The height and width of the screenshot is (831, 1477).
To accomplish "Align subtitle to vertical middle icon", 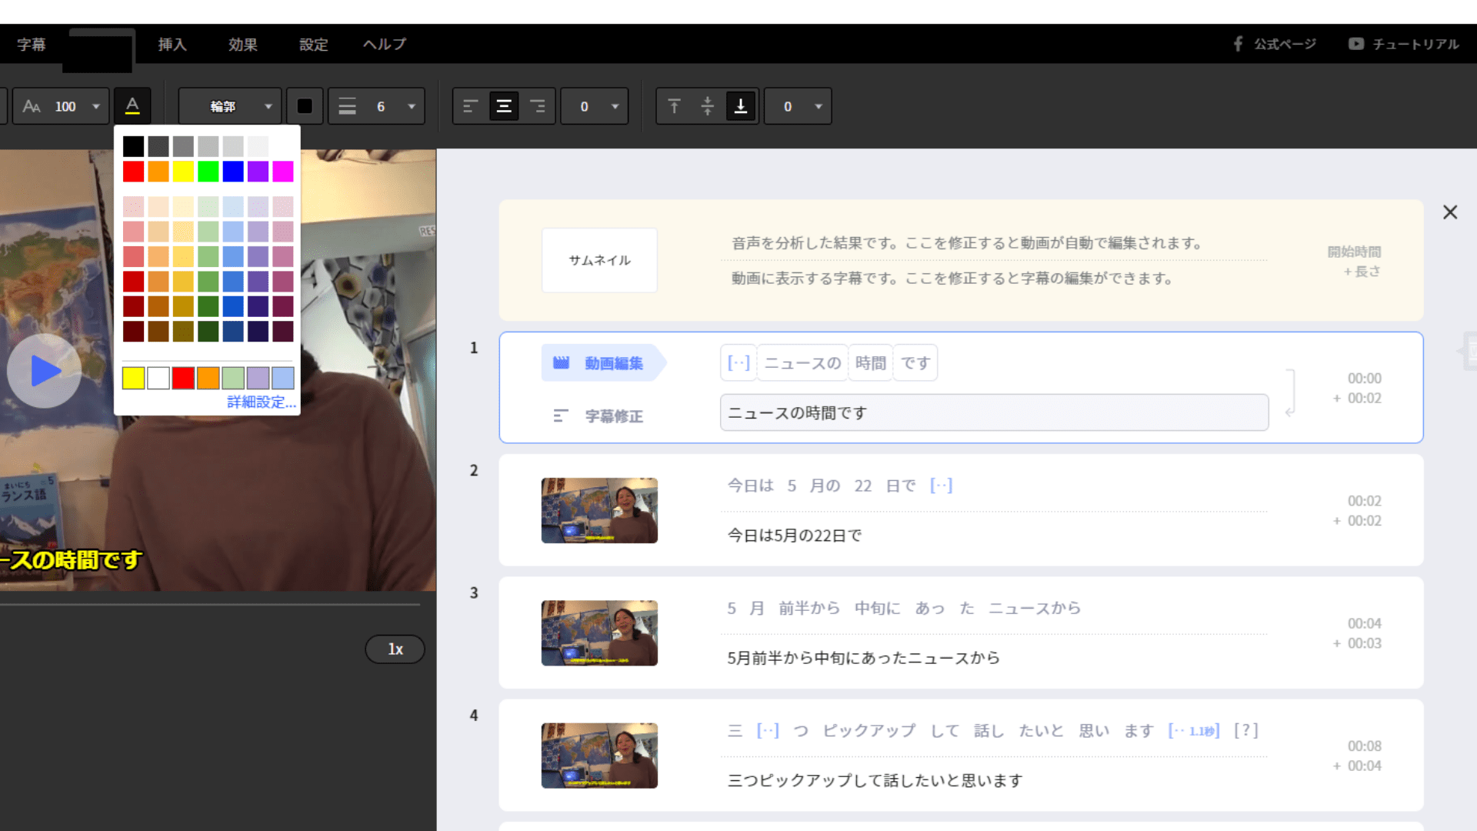I will (708, 106).
